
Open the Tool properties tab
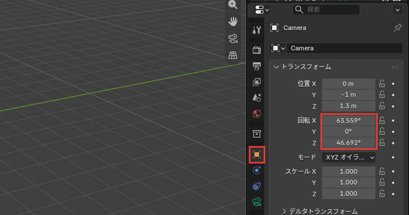[x=257, y=30]
